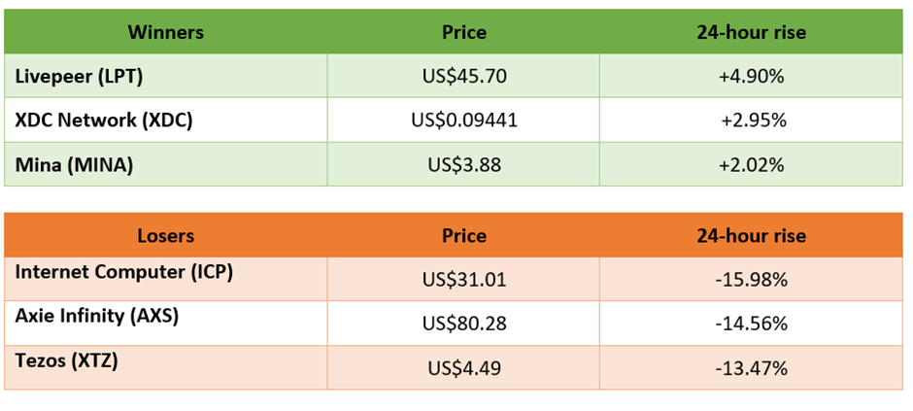Select the -15.98% value
Image resolution: width=913 pixels, height=411 pixels.
[x=751, y=279]
